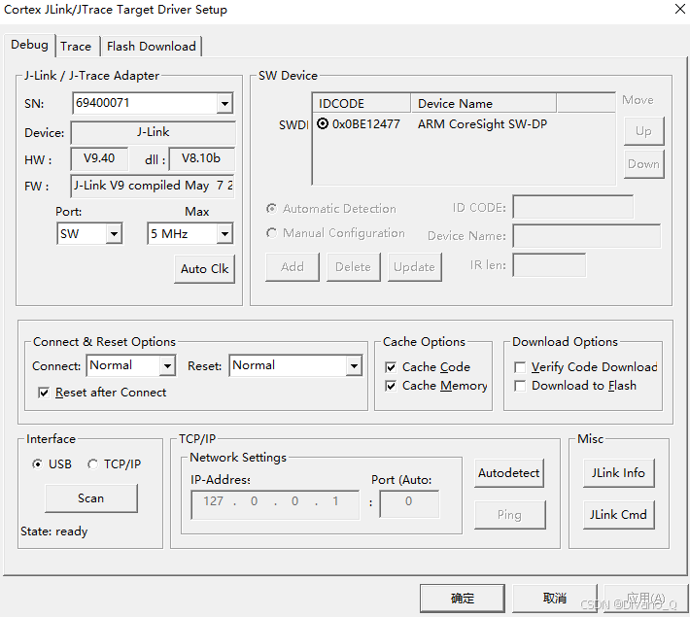
Task: Click the Add device button
Action: [293, 267]
